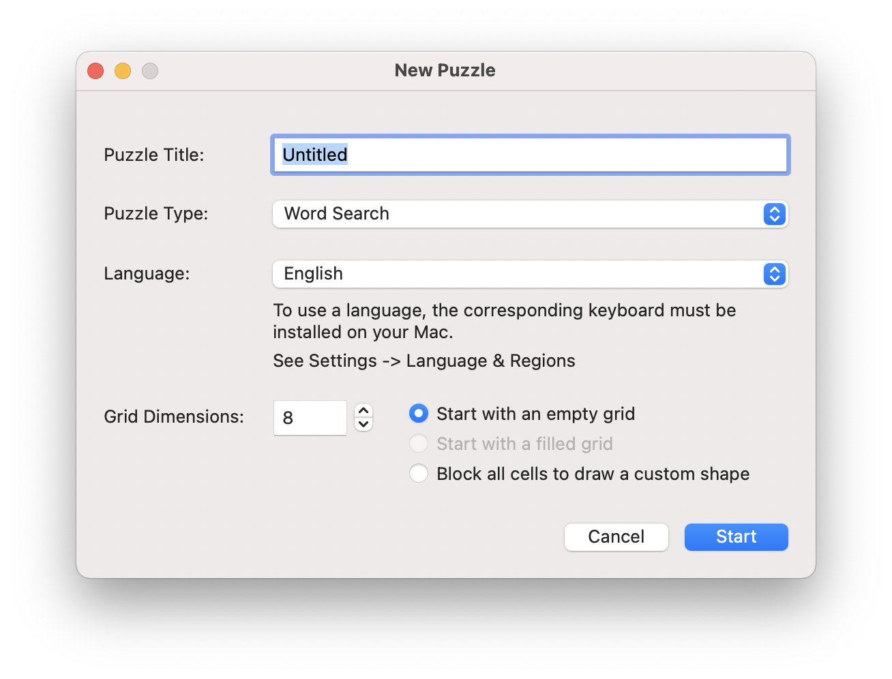Click the downward stepper arrow for Grid Dimensions

[x=363, y=425]
